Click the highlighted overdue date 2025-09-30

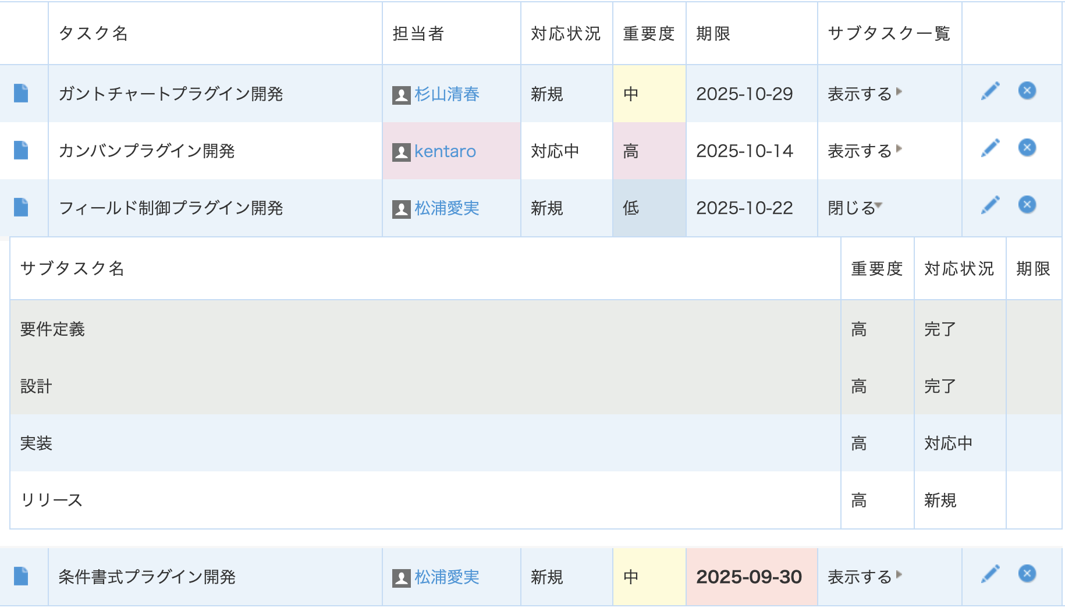749,577
